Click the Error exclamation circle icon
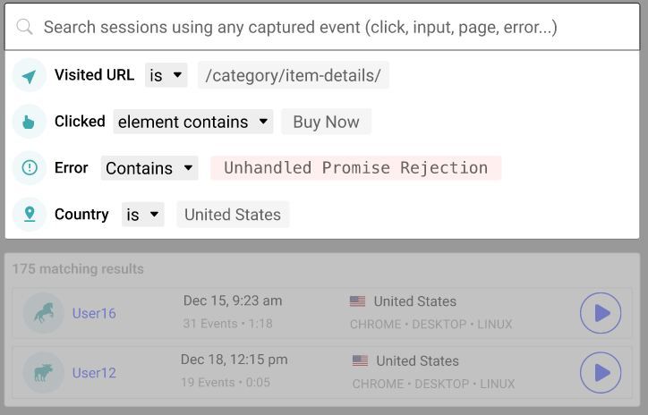This screenshot has width=648, height=415. [29, 167]
